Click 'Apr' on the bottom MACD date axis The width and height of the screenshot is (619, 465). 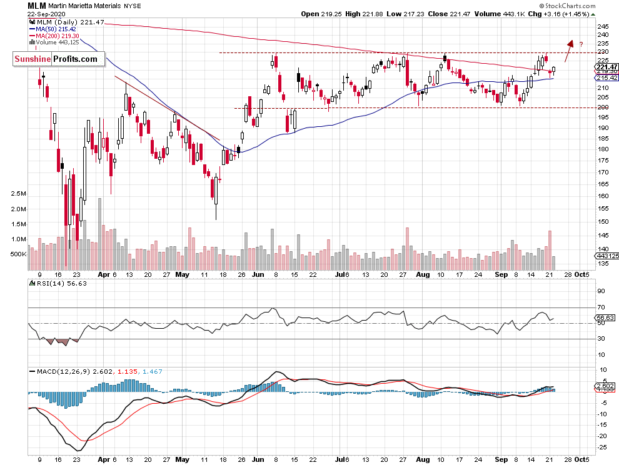point(104,459)
